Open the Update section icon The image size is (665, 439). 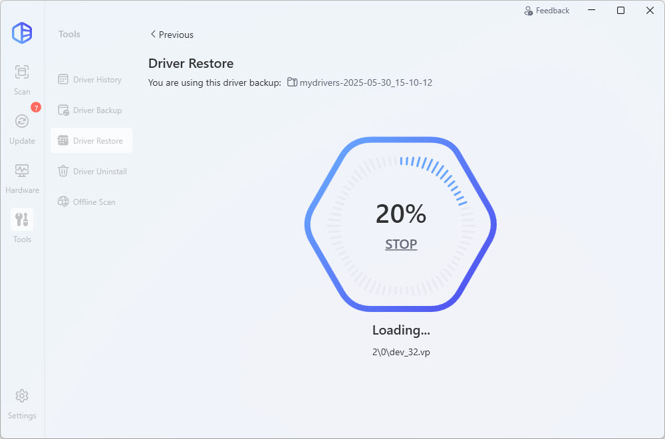coord(22,121)
